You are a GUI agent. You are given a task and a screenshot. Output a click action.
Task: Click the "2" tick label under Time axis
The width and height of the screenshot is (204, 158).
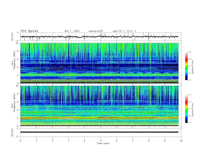(x=53, y=141)
